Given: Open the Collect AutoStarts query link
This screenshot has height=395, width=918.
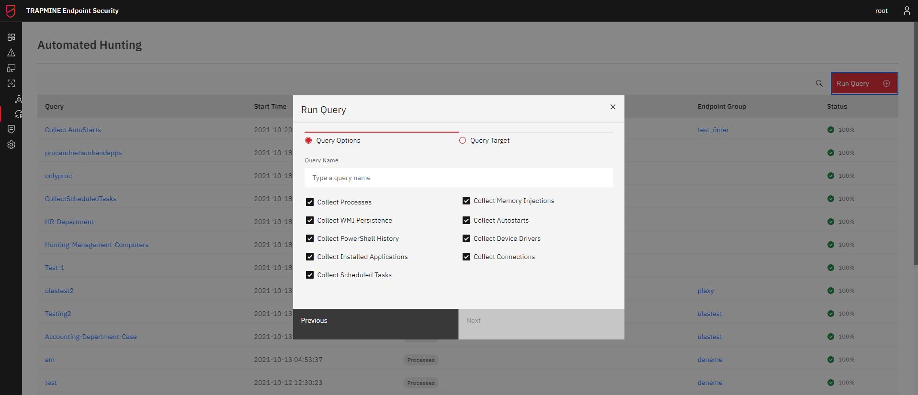Looking at the screenshot, I should [73, 130].
